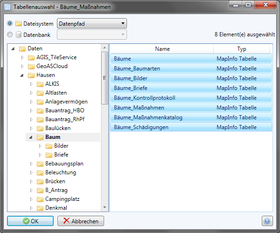The height and width of the screenshot is (233, 280).
Task: Collapse the Hausen node
Action: point(22,75)
